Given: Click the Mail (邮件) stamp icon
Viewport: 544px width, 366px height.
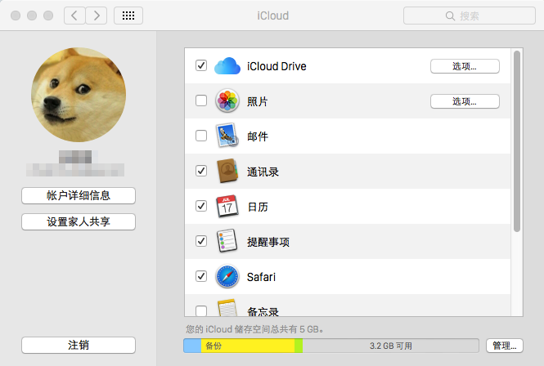Looking at the screenshot, I should [x=227, y=136].
